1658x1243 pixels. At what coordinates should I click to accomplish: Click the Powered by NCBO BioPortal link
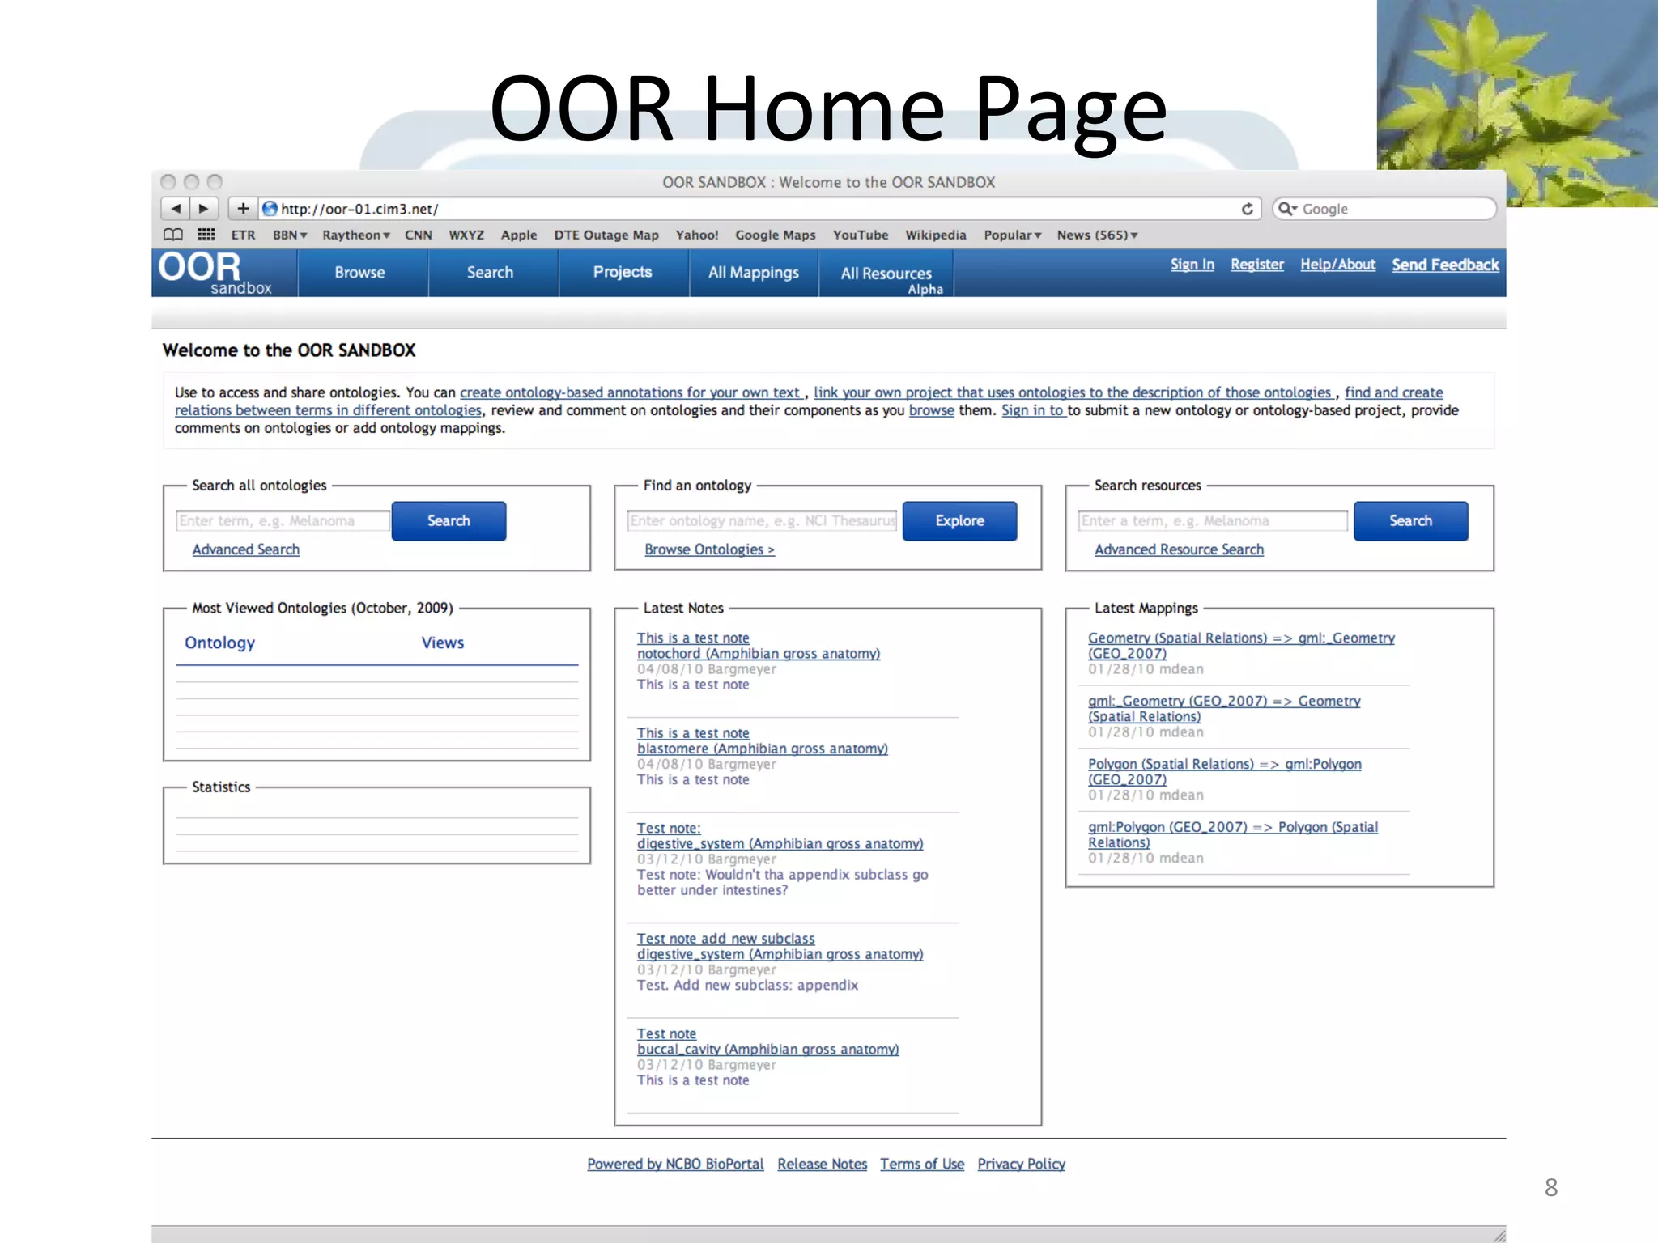[x=675, y=1164]
